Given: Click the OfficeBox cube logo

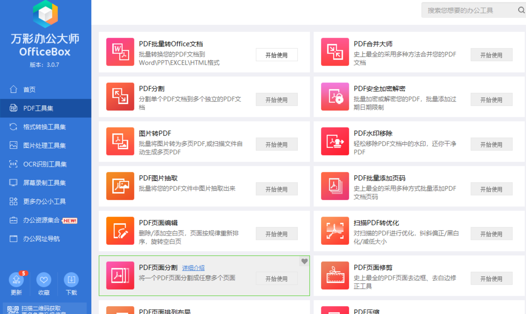Looking at the screenshot, I should click(45, 14).
